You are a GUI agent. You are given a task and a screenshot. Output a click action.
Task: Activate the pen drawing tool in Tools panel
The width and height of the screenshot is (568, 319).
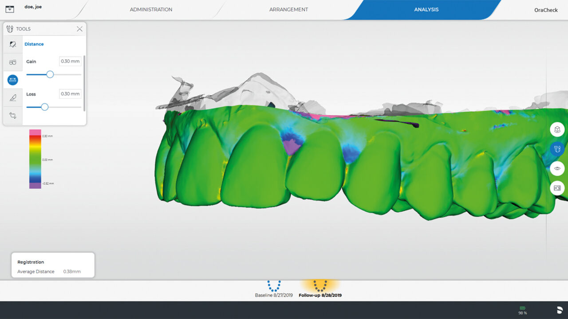(12, 97)
